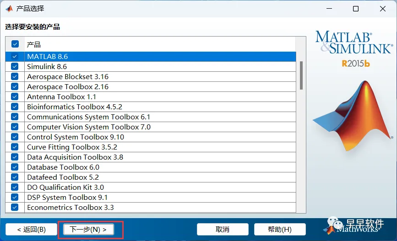
Task: Select the DSP System Toolbox 9.1 row text
Action: click(x=67, y=197)
